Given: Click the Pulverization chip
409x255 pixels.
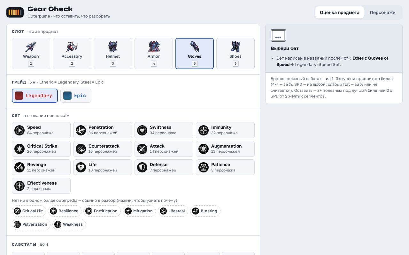Looking at the screenshot, I should (x=31, y=224).
